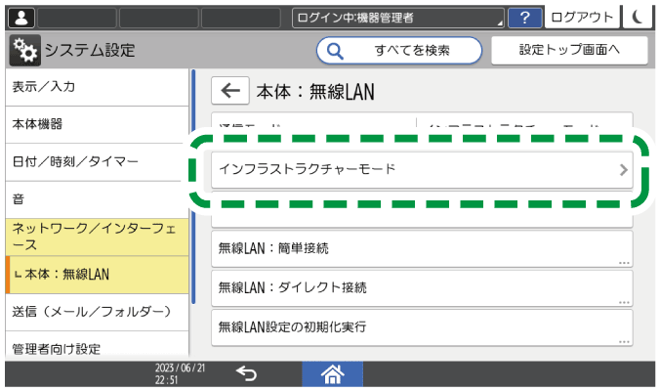Select 表示/入力 in the sidebar
Image resolution: width=660 pixels, height=391 pixels.
coord(97,87)
